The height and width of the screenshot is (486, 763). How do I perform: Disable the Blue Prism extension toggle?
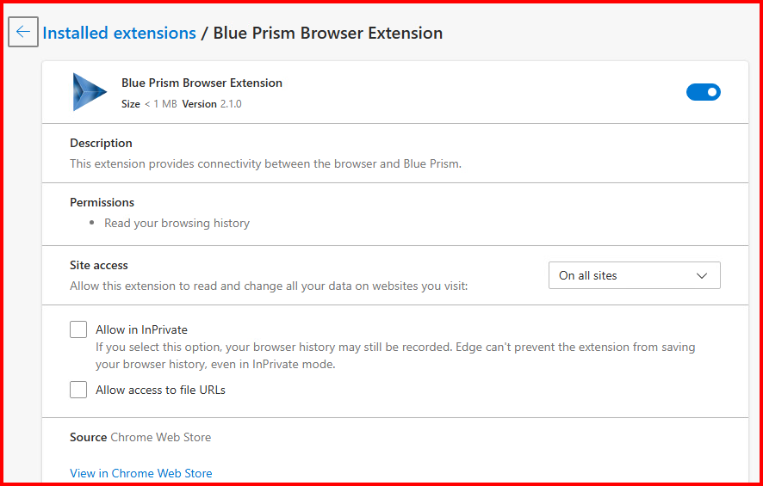click(703, 92)
